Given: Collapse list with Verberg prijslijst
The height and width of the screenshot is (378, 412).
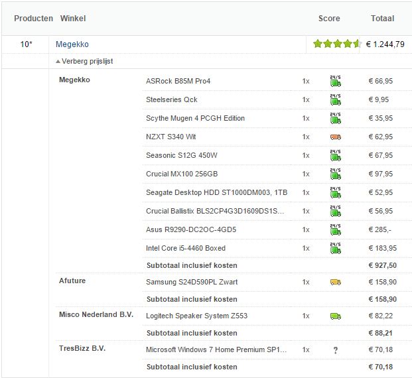Looking at the screenshot, I should point(84,61).
